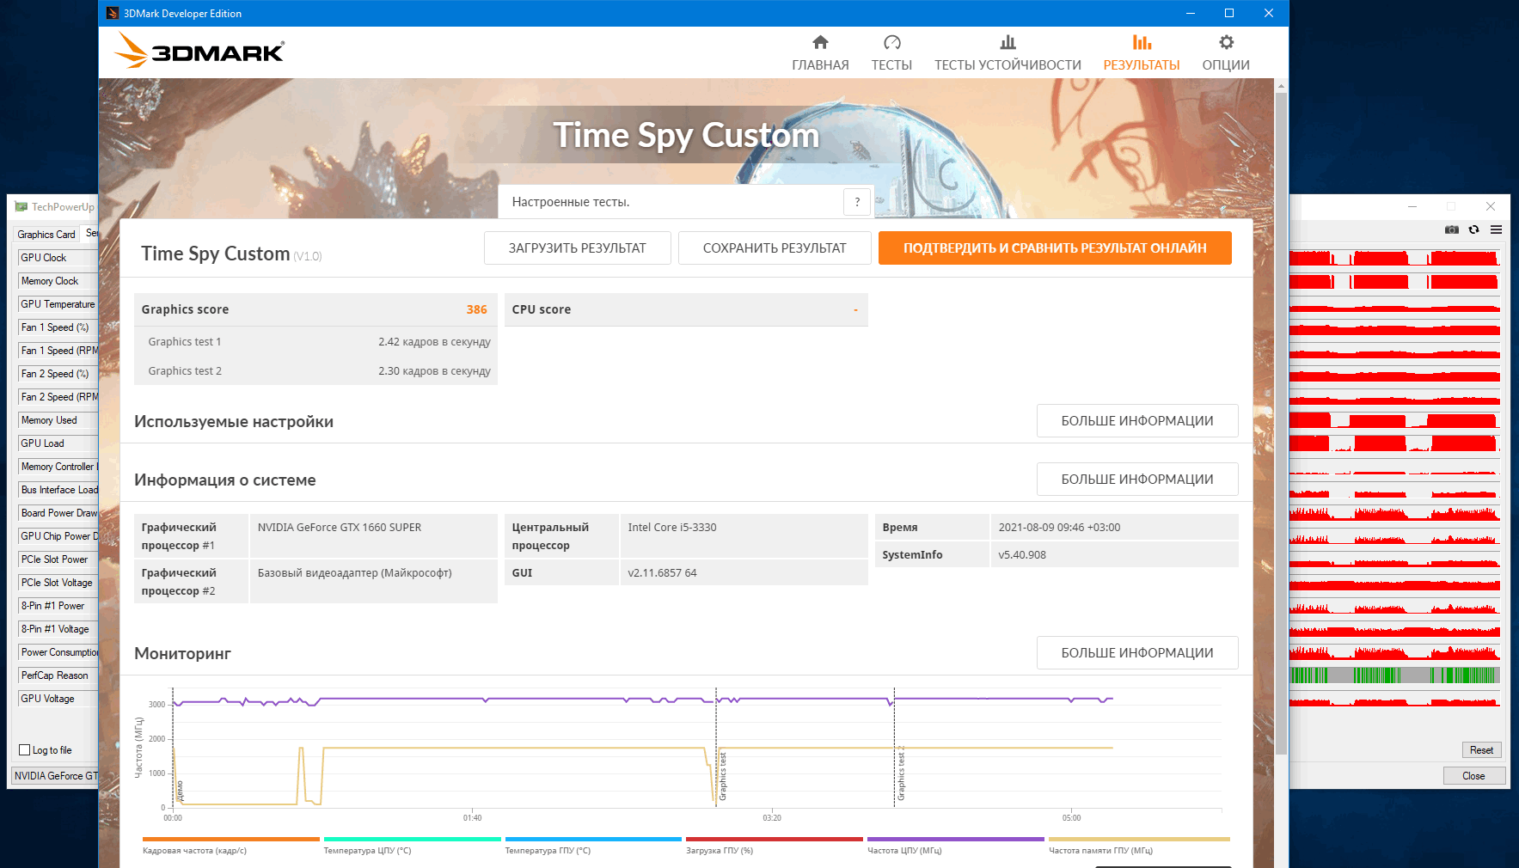Switch to the ТЕСТЫ tab

pos(891,53)
